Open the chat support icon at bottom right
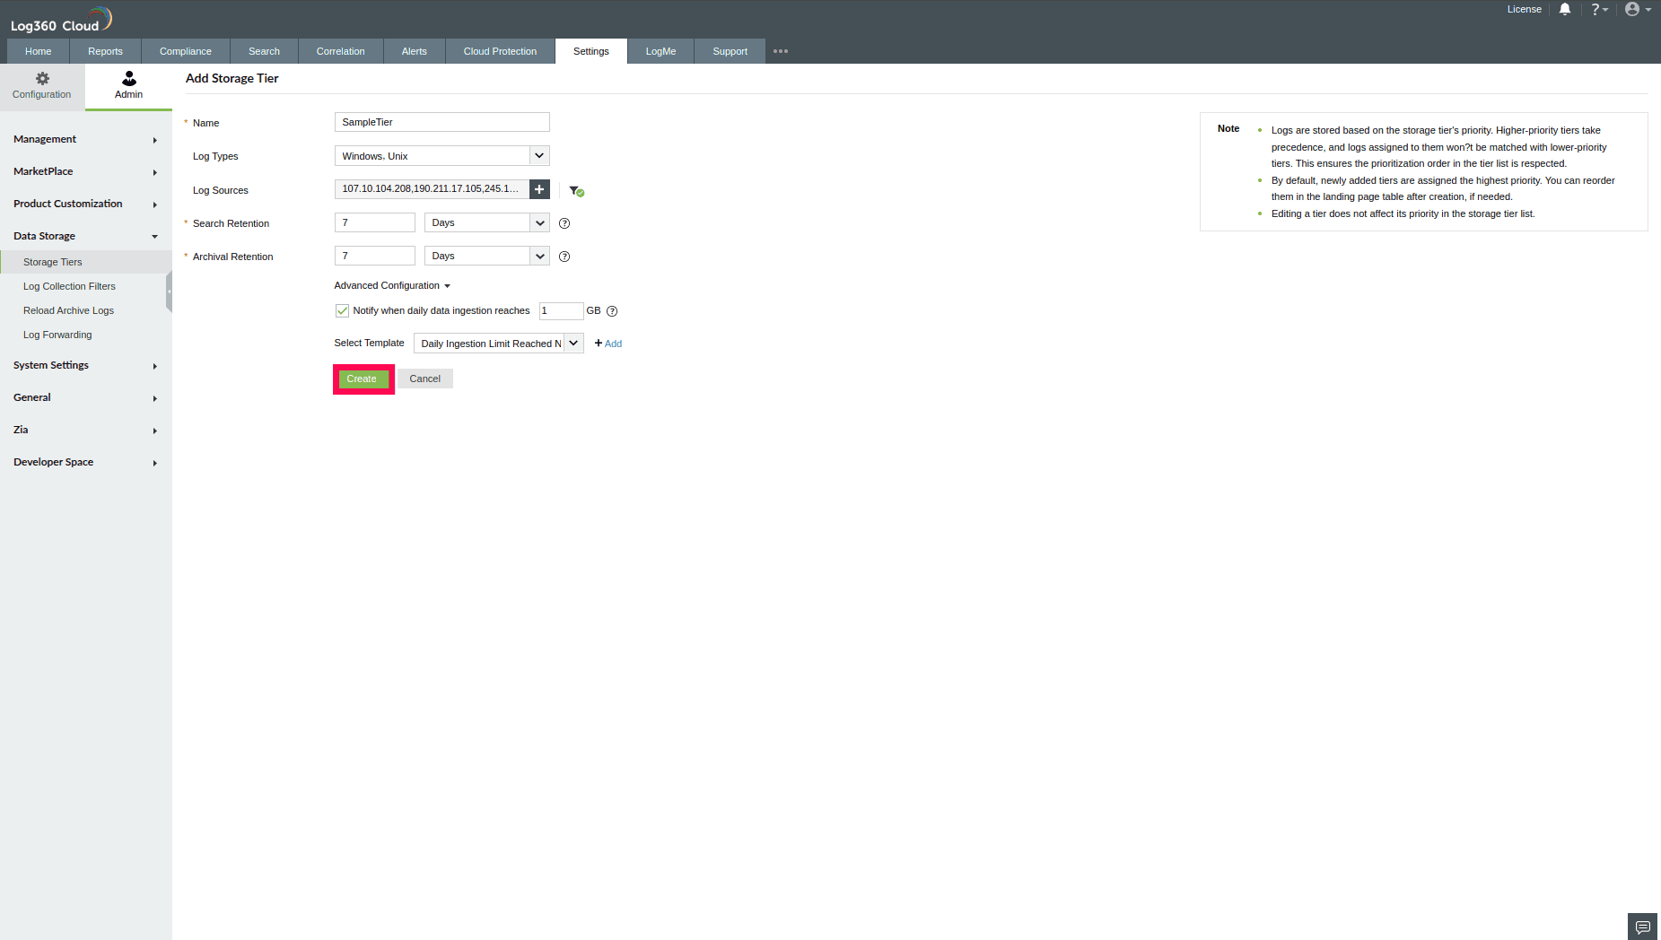 (1642, 926)
